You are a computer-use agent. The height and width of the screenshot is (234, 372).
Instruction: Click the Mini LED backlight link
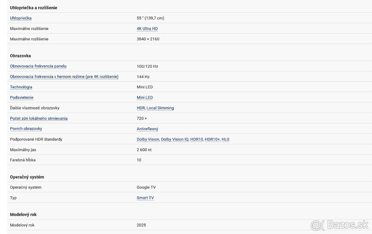click(x=145, y=98)
